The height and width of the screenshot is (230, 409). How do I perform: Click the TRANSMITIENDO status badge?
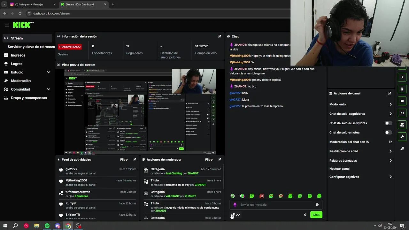click(x=70, y=47)
